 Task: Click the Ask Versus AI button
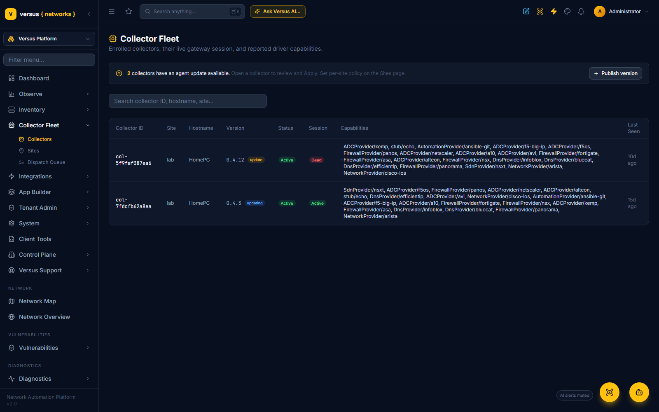278,12
